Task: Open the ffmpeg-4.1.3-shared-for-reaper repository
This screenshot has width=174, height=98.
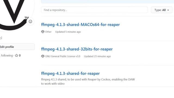Action: click(70, 73)
